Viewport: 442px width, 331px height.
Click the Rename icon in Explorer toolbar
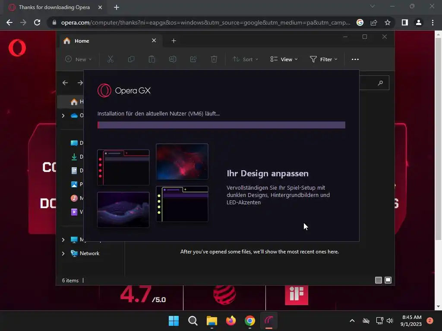[x=173, y=59]
